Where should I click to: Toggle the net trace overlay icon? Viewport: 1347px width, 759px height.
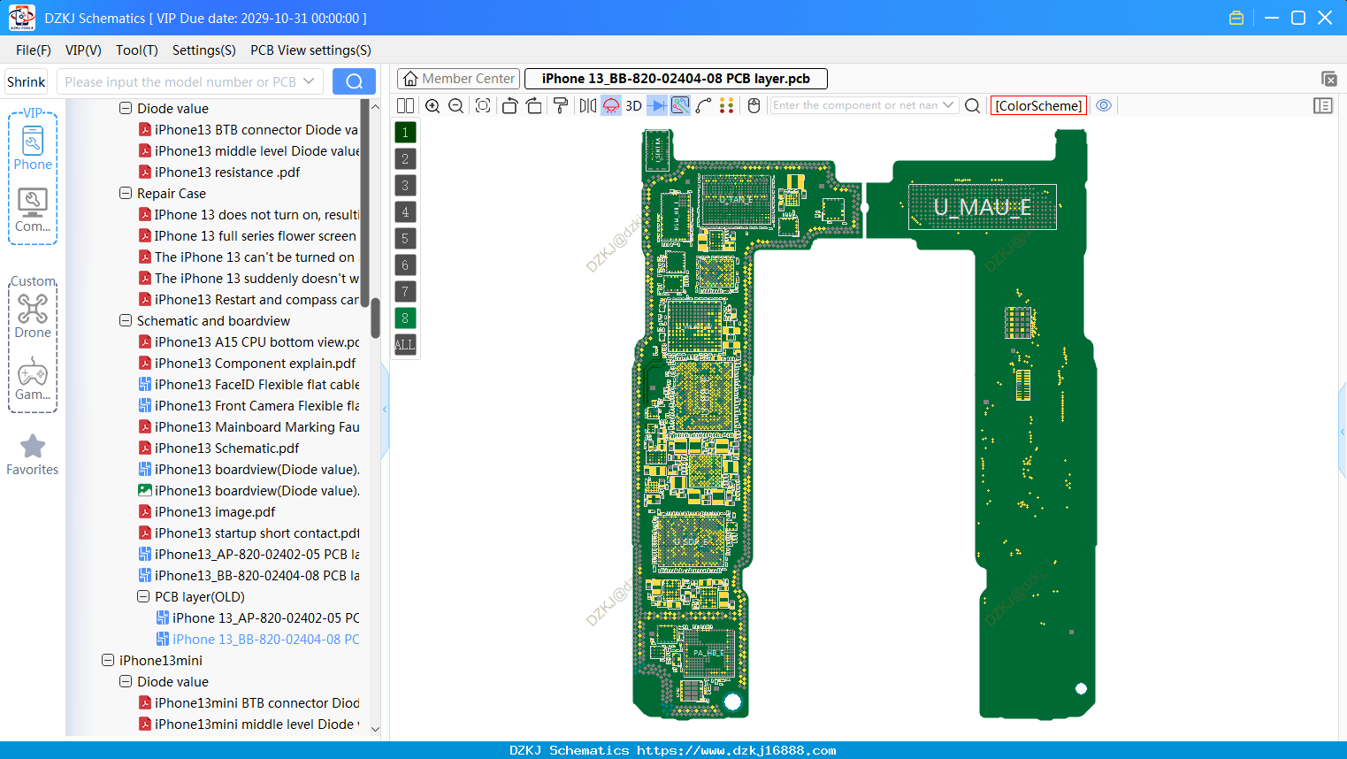pos(680,105)
